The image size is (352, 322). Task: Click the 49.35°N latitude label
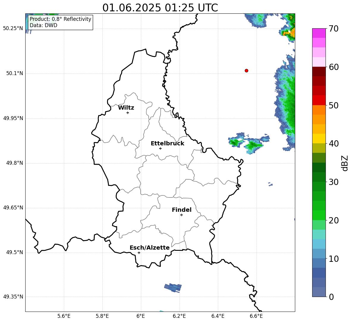point(13,297)
